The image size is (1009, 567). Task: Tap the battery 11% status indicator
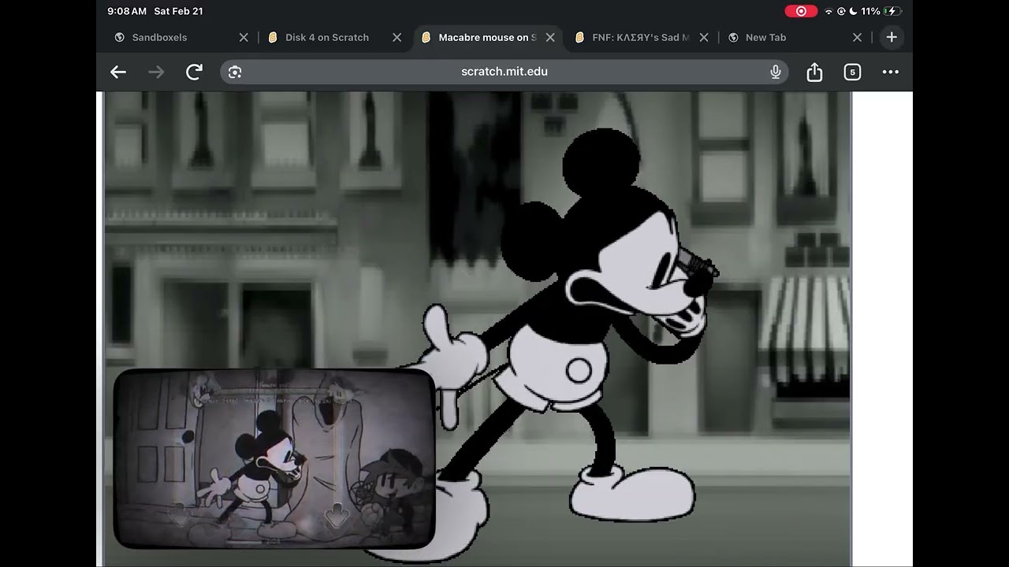pos(881,11)
